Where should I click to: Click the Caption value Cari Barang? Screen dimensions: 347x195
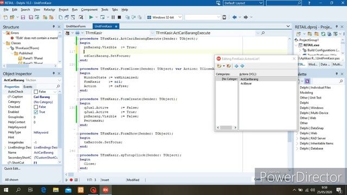click(x=42, y=97)
